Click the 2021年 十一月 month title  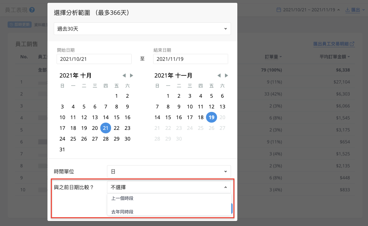tap(173, 75)
